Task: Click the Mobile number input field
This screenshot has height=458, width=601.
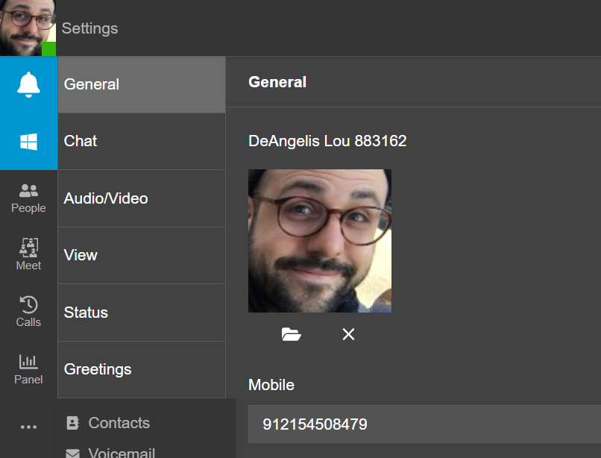Action: (x=424, y=424)
